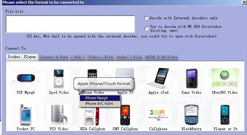Choose iPhone Mpeg4 from popup menu

[100, 98]
